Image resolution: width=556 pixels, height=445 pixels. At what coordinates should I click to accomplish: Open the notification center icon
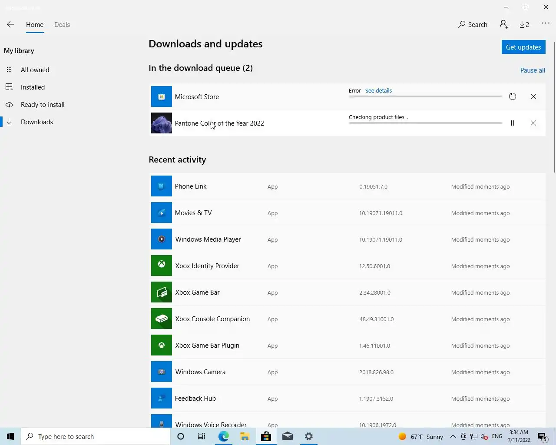(542, 436)
